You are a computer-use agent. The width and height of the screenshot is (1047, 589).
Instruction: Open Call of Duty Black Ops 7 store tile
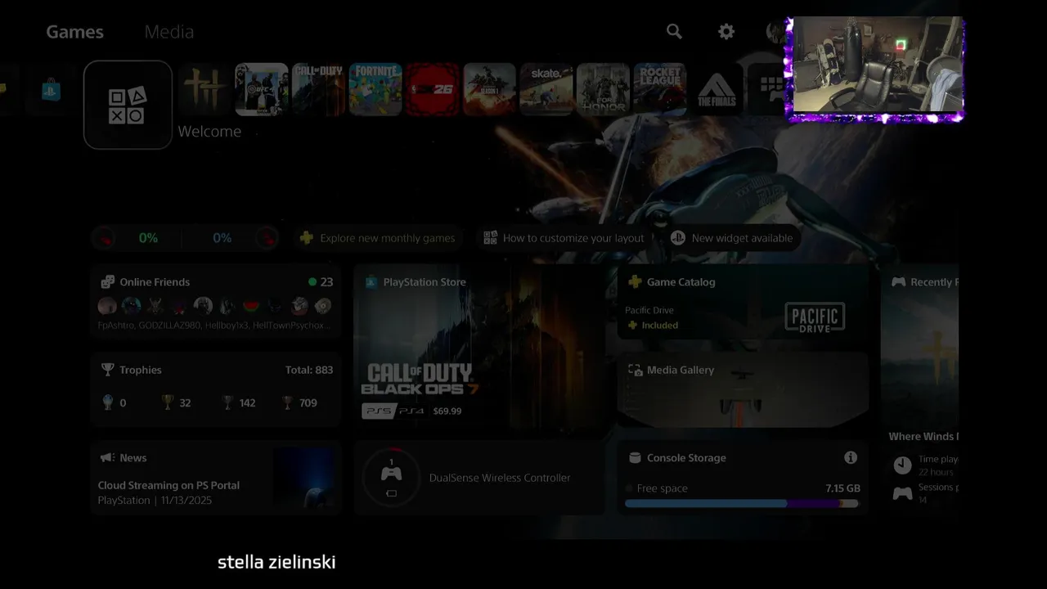pos(479,348)
